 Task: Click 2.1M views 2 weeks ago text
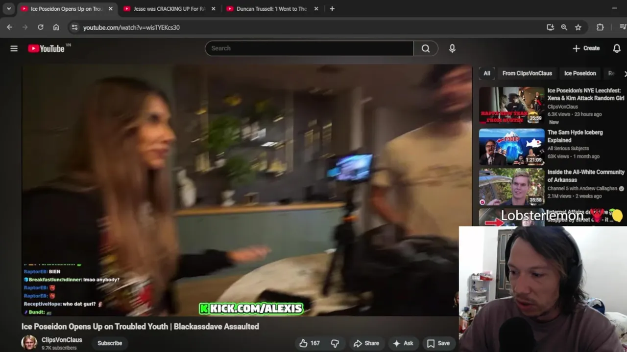[575, 196]
